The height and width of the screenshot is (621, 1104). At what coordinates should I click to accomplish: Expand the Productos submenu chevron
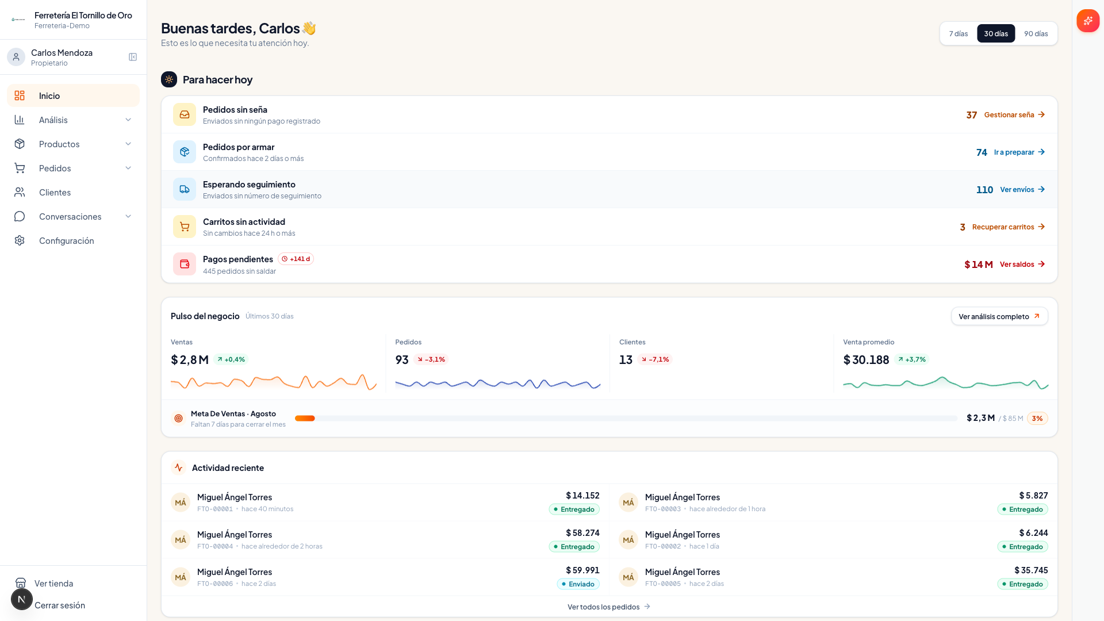pyautogui.click(x=128, y=144)
